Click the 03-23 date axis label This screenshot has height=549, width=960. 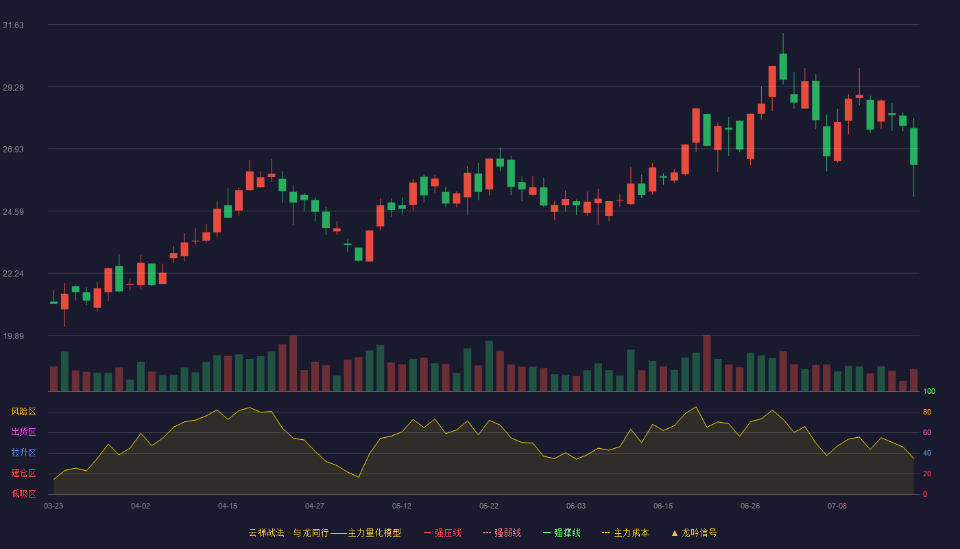click(x=53, y=506)
